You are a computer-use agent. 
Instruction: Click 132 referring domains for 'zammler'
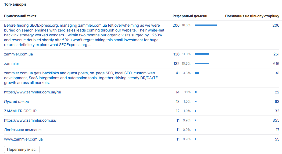[176, 64]
